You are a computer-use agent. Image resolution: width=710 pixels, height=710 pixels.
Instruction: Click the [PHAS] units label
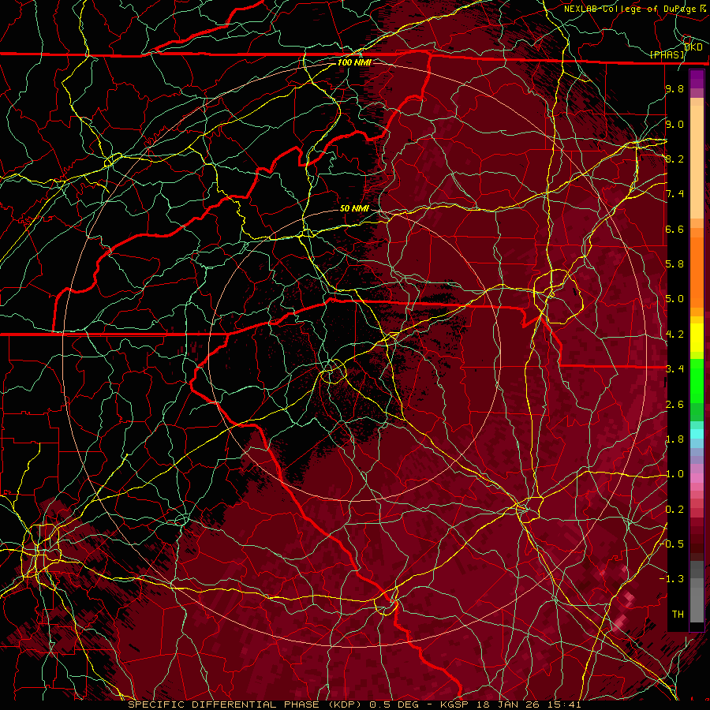point(667,55)
